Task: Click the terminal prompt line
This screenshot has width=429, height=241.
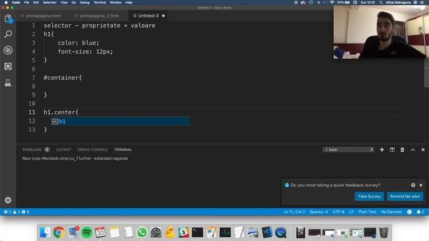Action: 75,159
